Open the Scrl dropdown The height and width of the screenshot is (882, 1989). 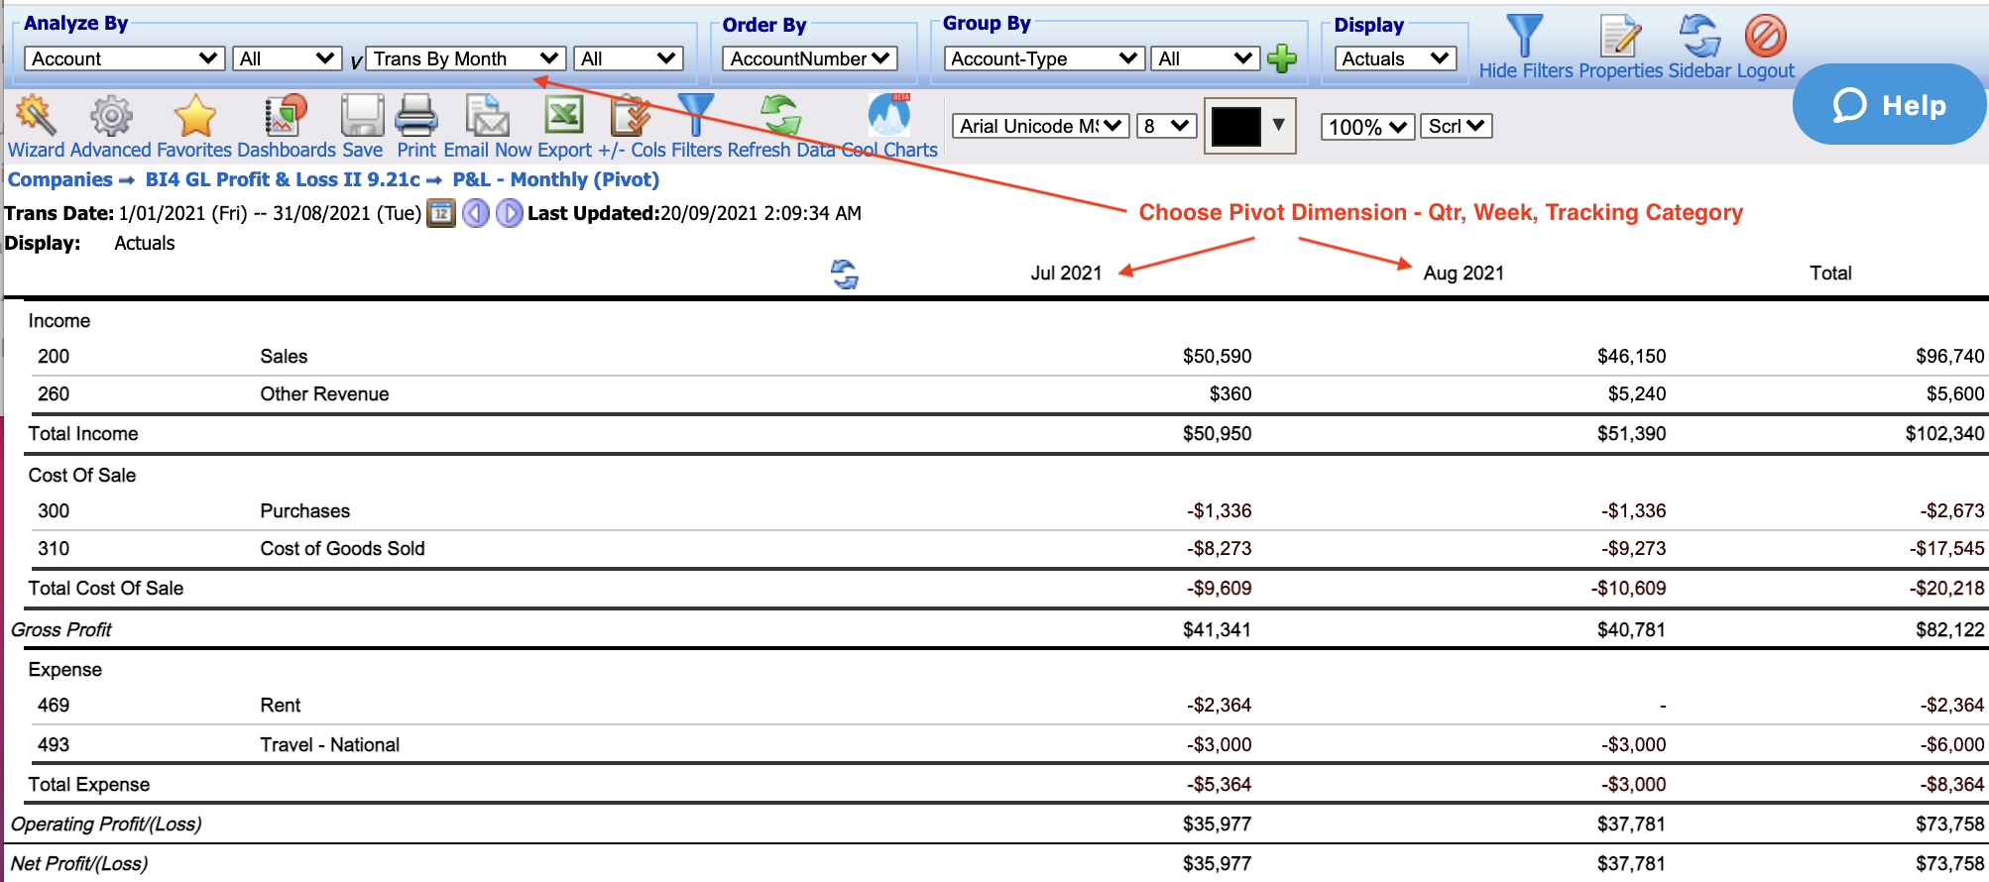1457,126
